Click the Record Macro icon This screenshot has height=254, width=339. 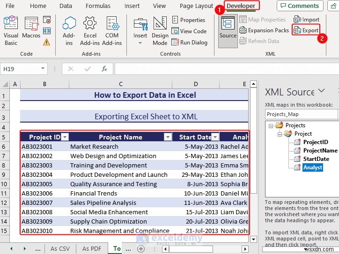coord(47,20)
